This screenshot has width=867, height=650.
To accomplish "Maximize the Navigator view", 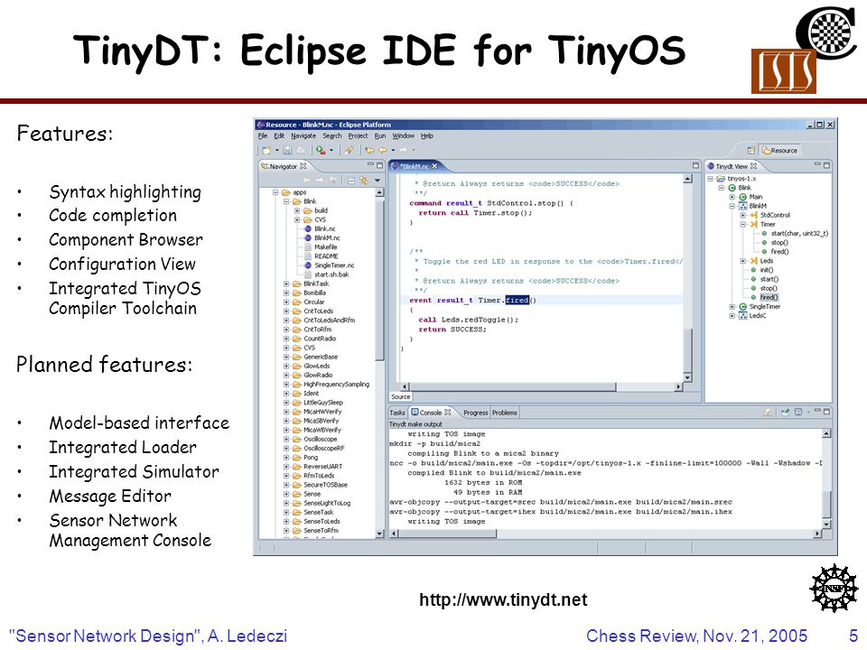I will [x=380, y=165].
